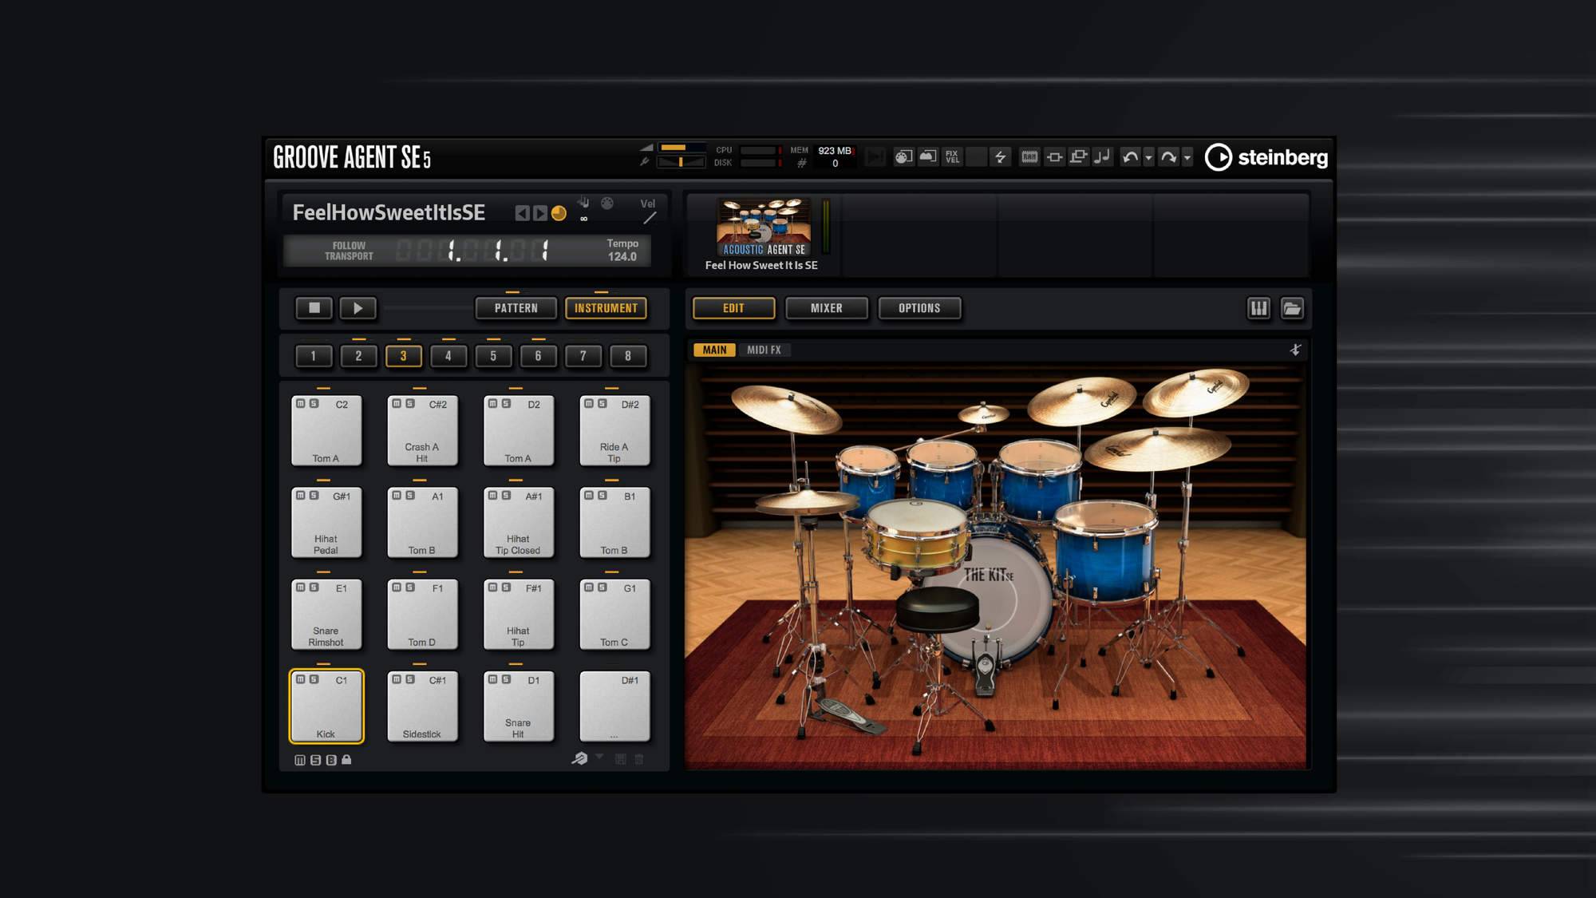This screenshot has width=1596, height=898.
Task: Open the dropdown arrow beside stacked-squares icon
Action: pyautogui.click(x=599, y=756)
